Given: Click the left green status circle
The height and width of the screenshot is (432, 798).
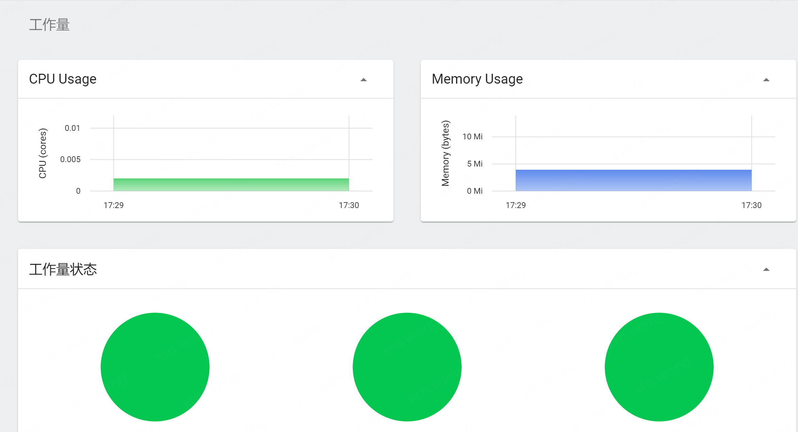Looking at the screenshot, I should tap(155, 367).
